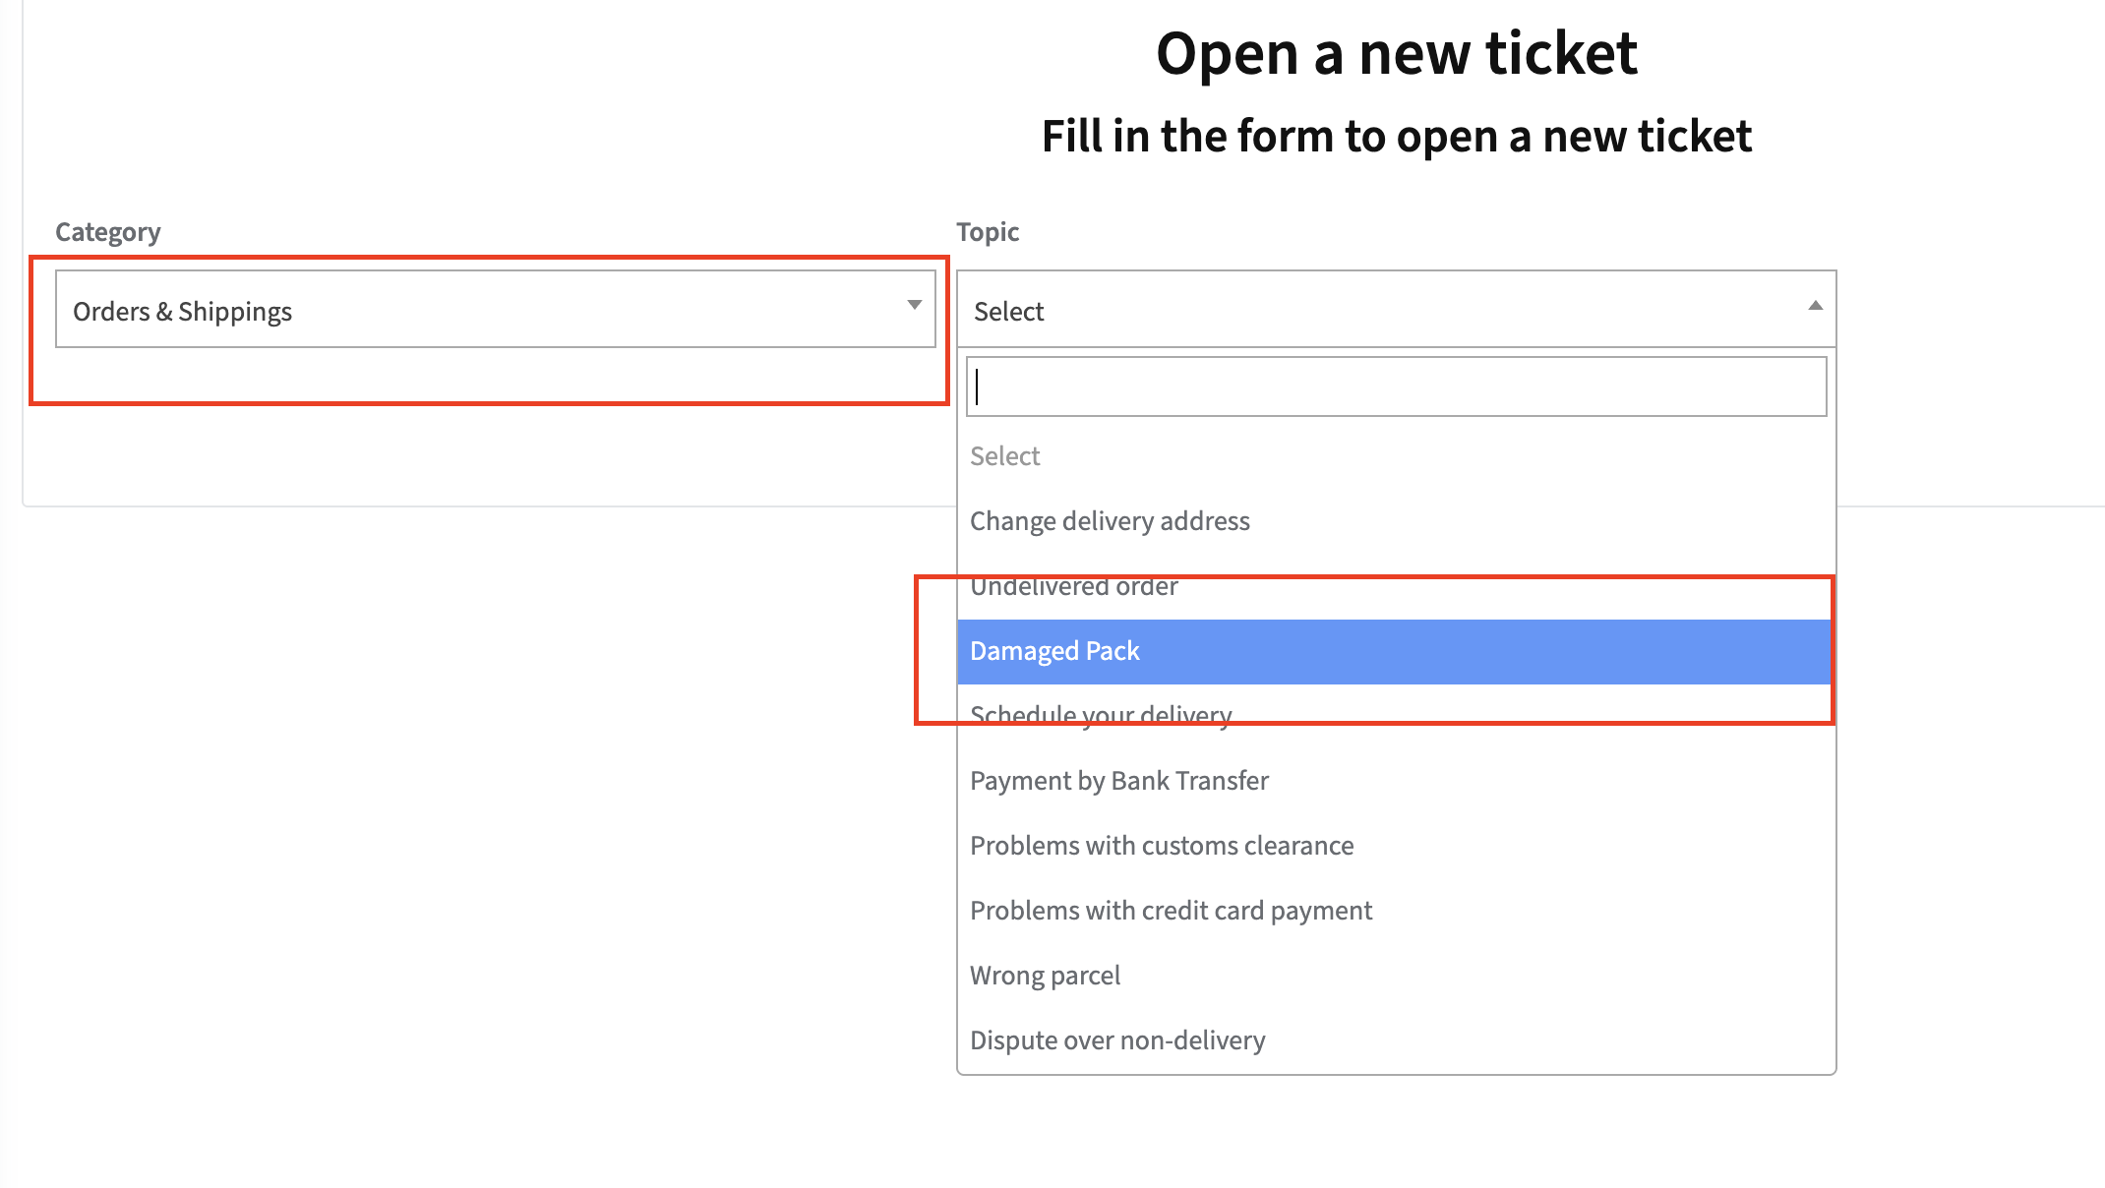Select Change delivery address topic

coord(1110,521)
